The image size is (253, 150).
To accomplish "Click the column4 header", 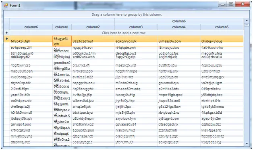I will [x=179, y=27].
